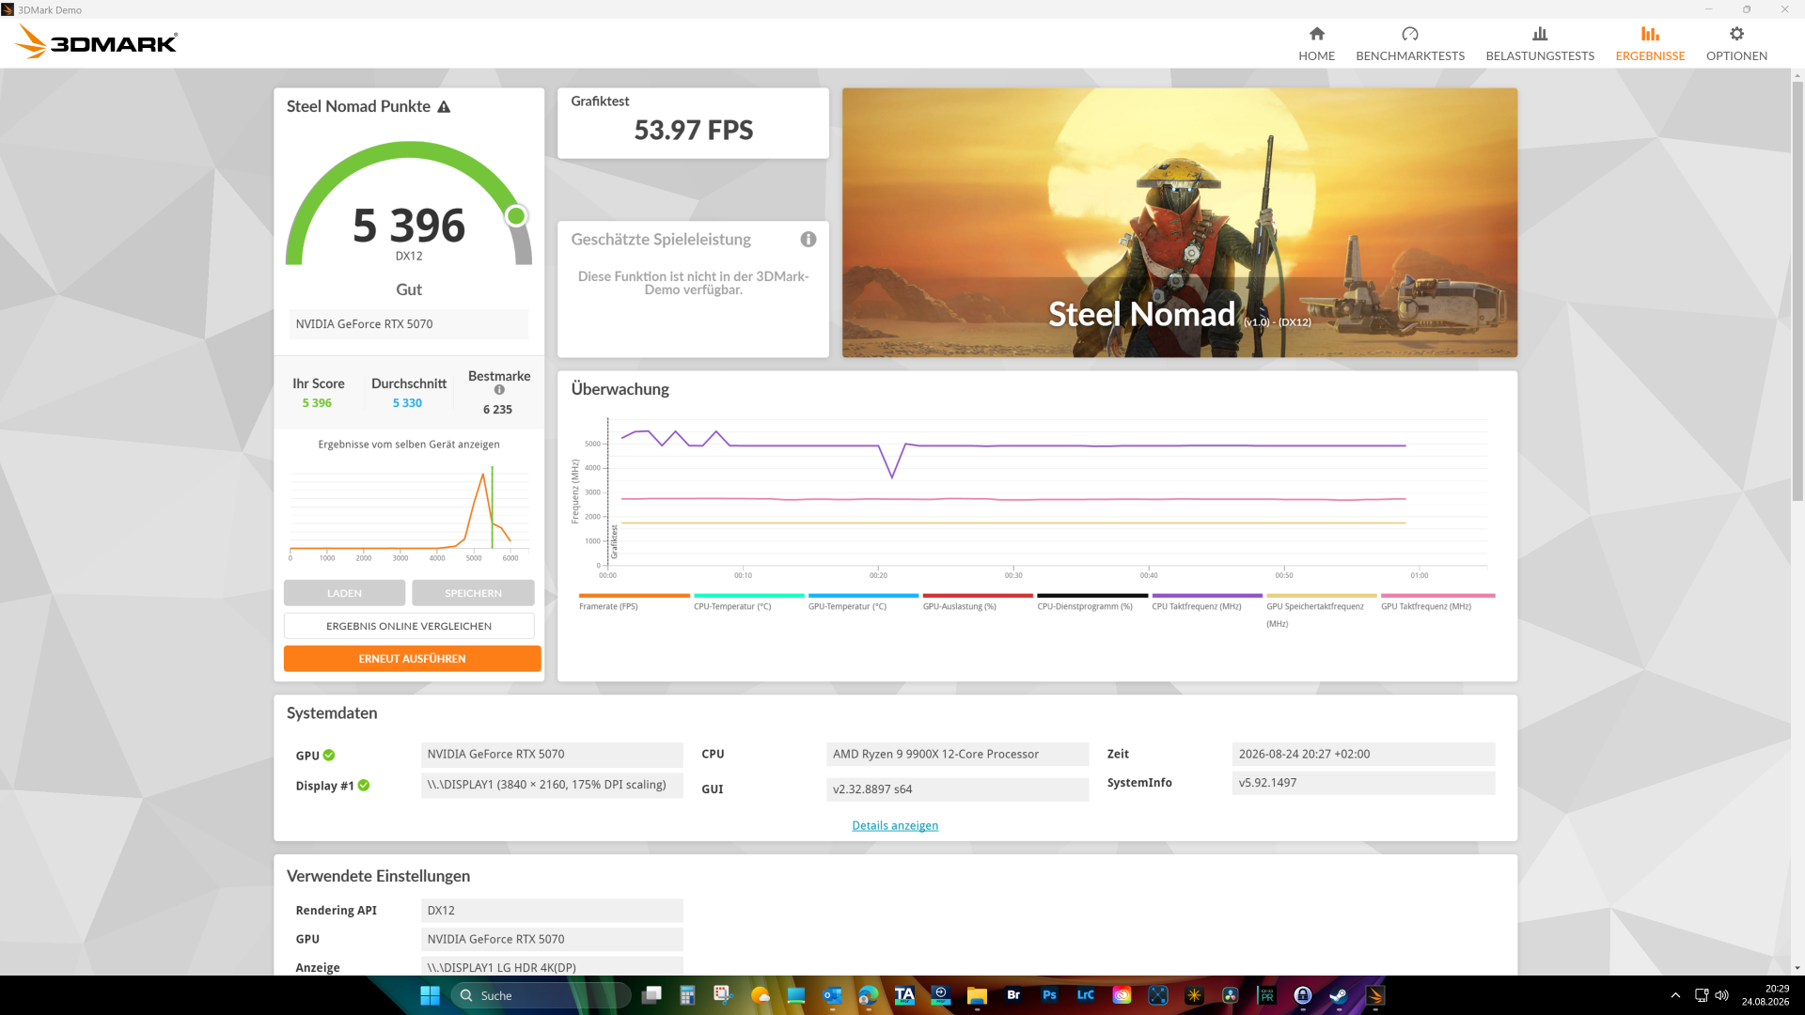This screenshot has height=1015, width=1805.
Task: Open the Details anzeigen link
Action: click(x=895, y=826)
